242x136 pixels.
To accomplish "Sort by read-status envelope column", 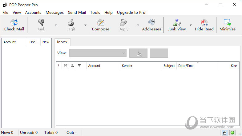I will 66,66.
